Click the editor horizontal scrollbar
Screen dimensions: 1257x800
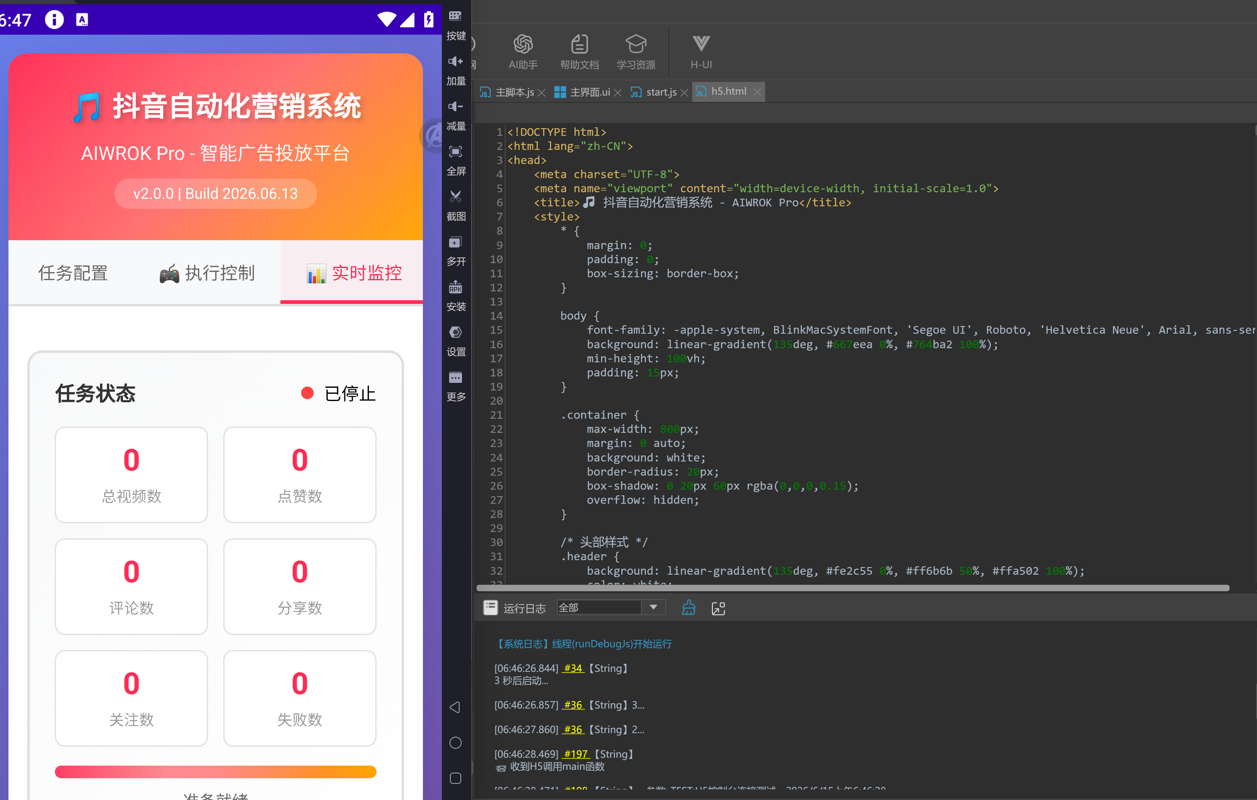tap(852, 588)
